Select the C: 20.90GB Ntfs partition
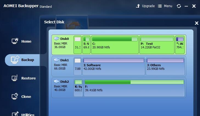200x116 pixels. [x=115, y=45]
